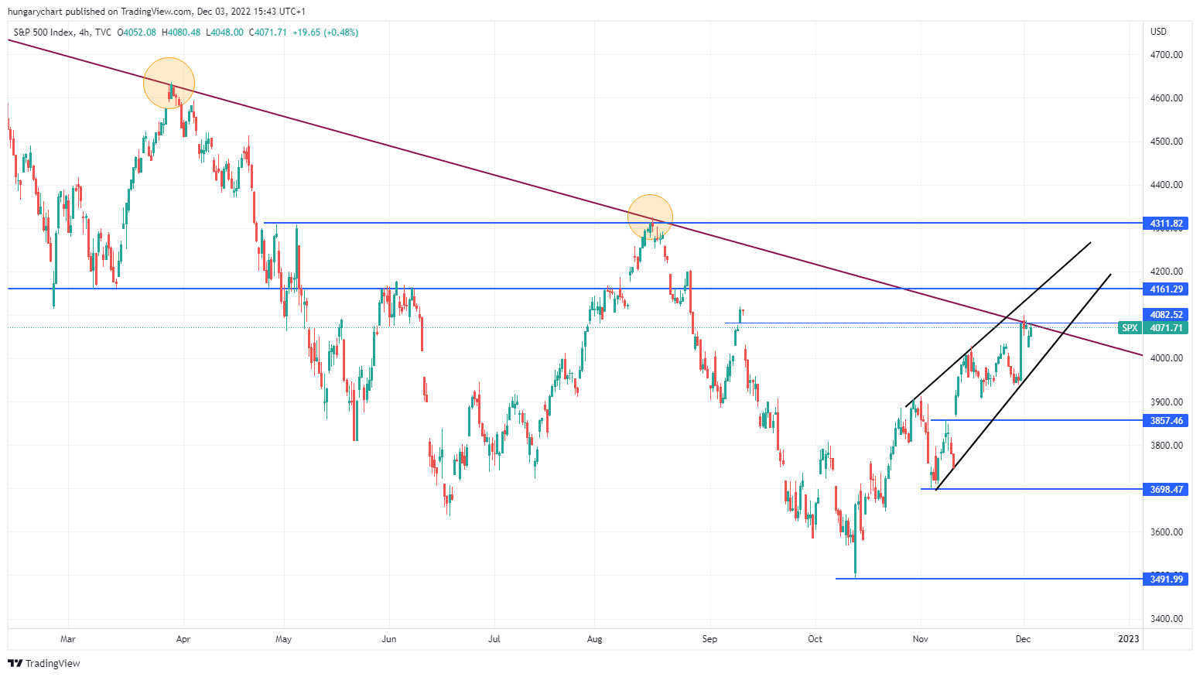
Task: Click the current price 4071.71 label
Action: [x=1166, y=328]
